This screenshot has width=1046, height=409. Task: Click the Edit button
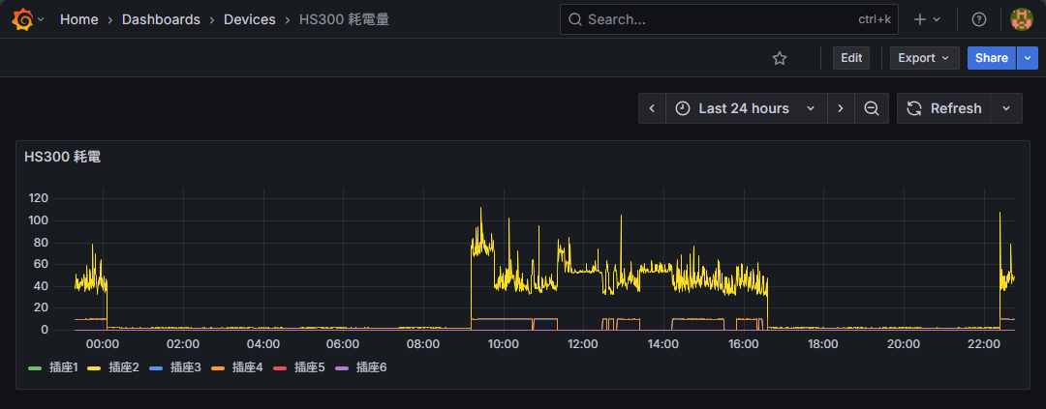[x=851, y=58]
